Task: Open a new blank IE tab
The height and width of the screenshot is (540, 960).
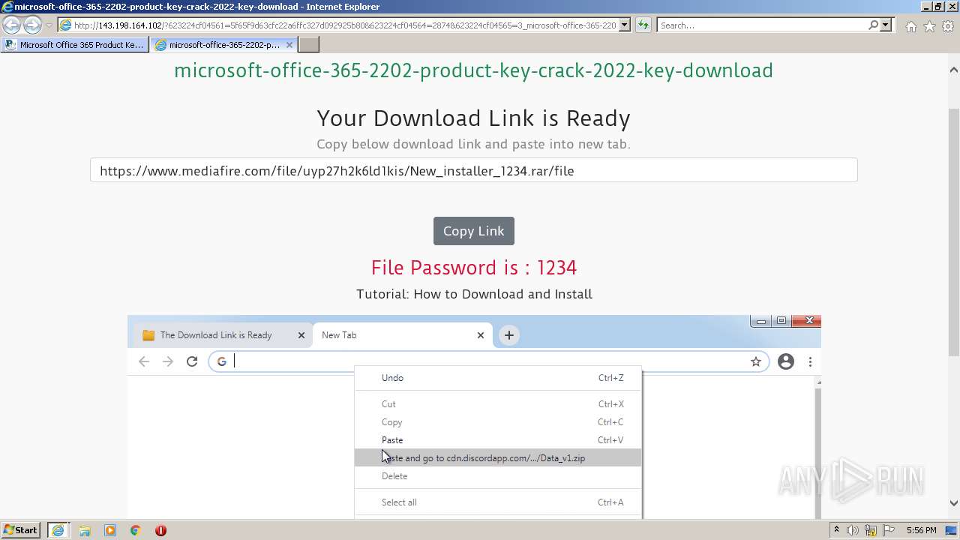Action: tap(309, 44)
